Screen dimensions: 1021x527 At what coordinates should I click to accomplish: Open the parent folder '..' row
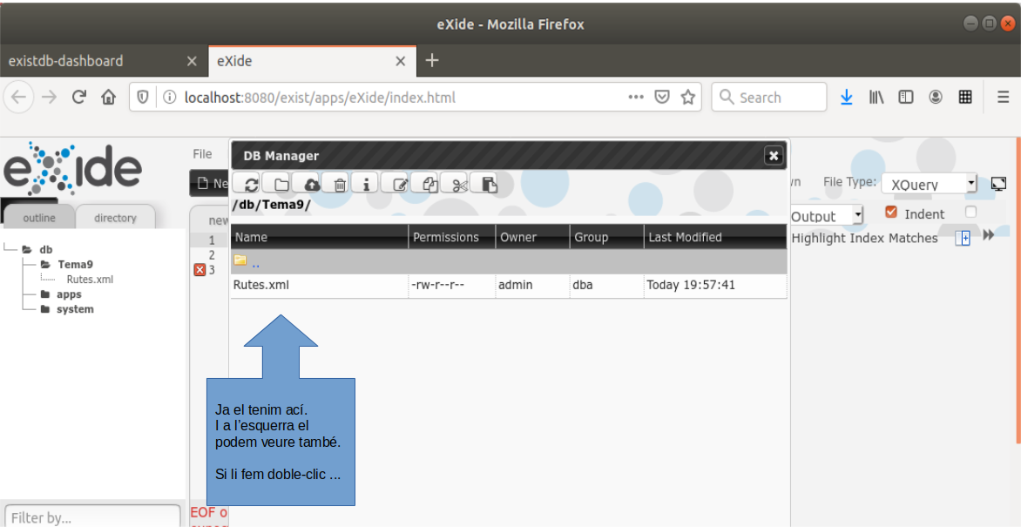(509, 262)
